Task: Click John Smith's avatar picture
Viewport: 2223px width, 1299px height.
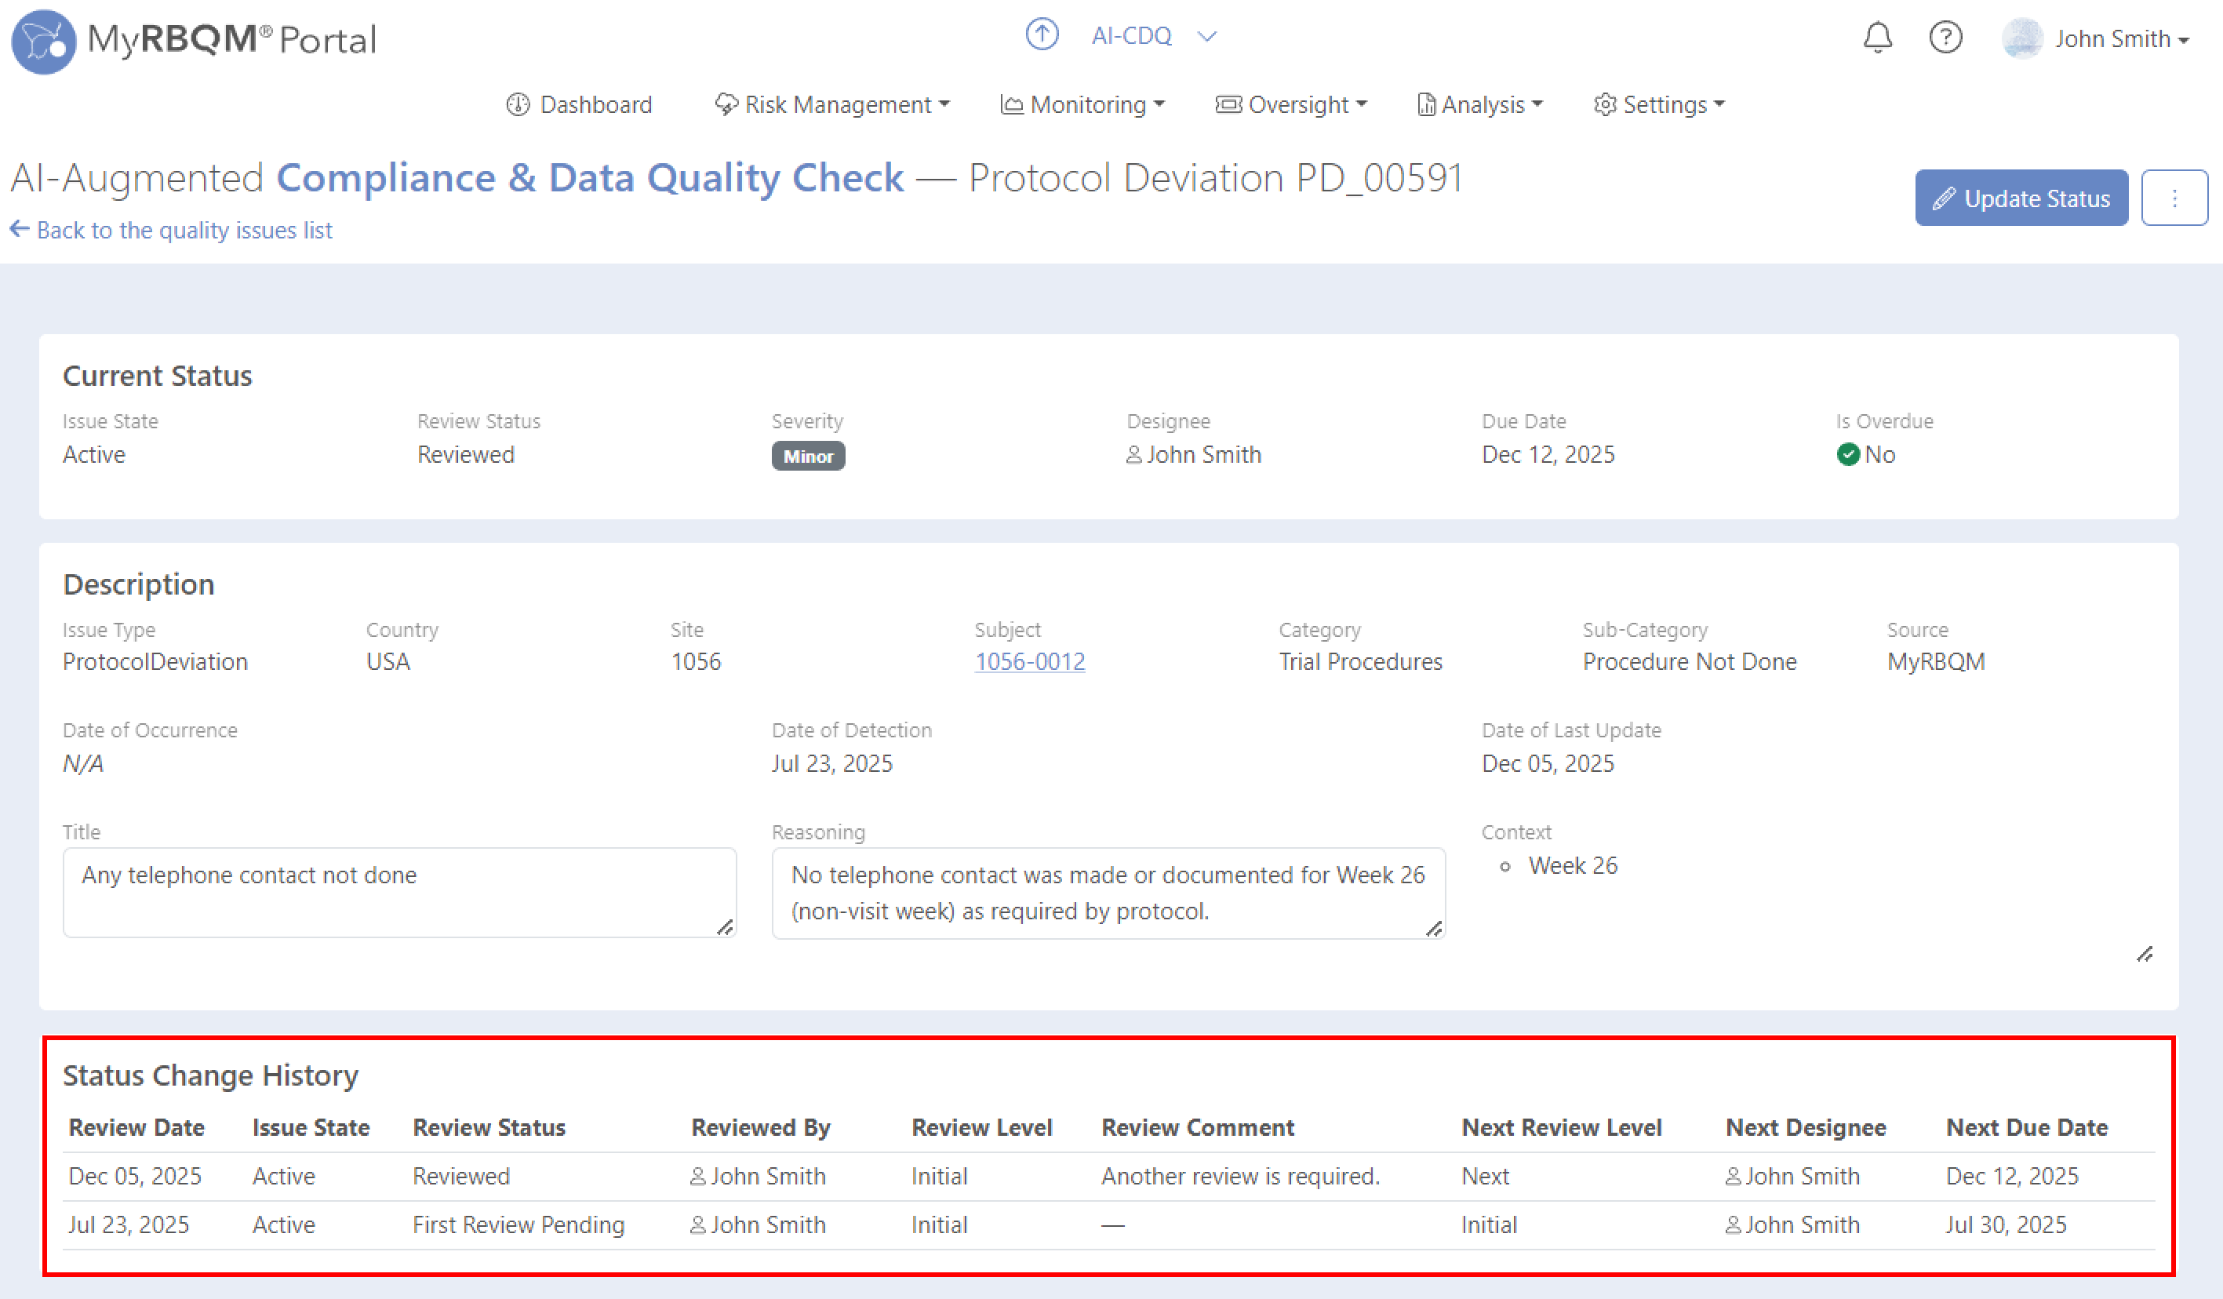Action: click(x=2022, y=38)
